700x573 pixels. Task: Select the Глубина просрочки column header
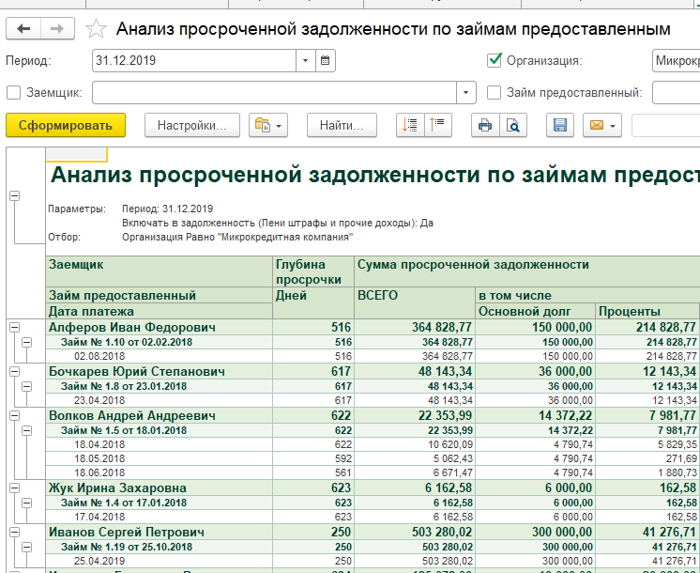pyautogui.click(x=313, y=271)
